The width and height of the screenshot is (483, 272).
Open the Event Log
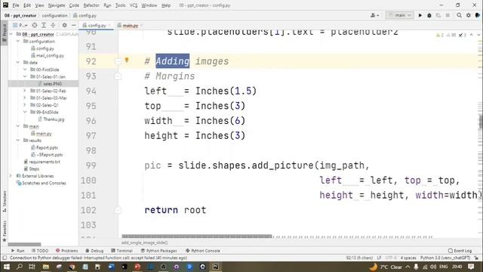coord(460,251)
